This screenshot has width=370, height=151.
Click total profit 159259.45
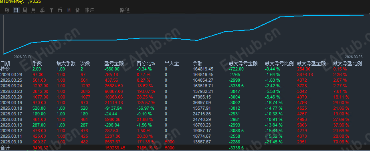[115, 148]
